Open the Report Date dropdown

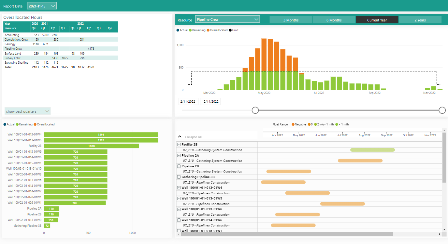(x=42, y=6)
